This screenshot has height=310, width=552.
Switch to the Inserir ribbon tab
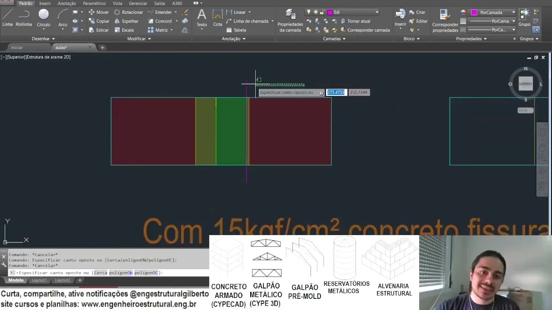pos(45,3)
